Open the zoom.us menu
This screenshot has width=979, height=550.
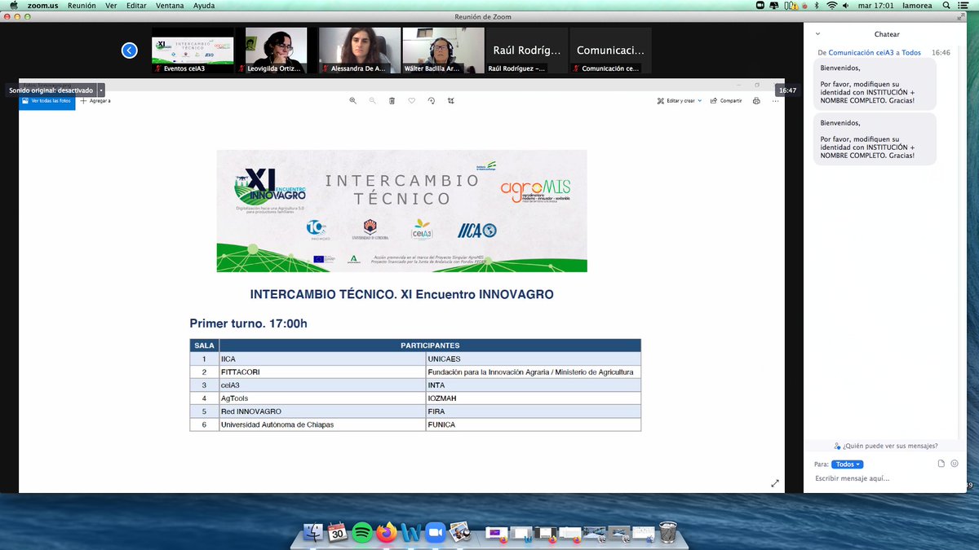tap(42, 6)
